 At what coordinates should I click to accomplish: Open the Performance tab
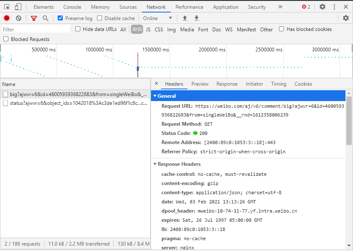[189, 7]
